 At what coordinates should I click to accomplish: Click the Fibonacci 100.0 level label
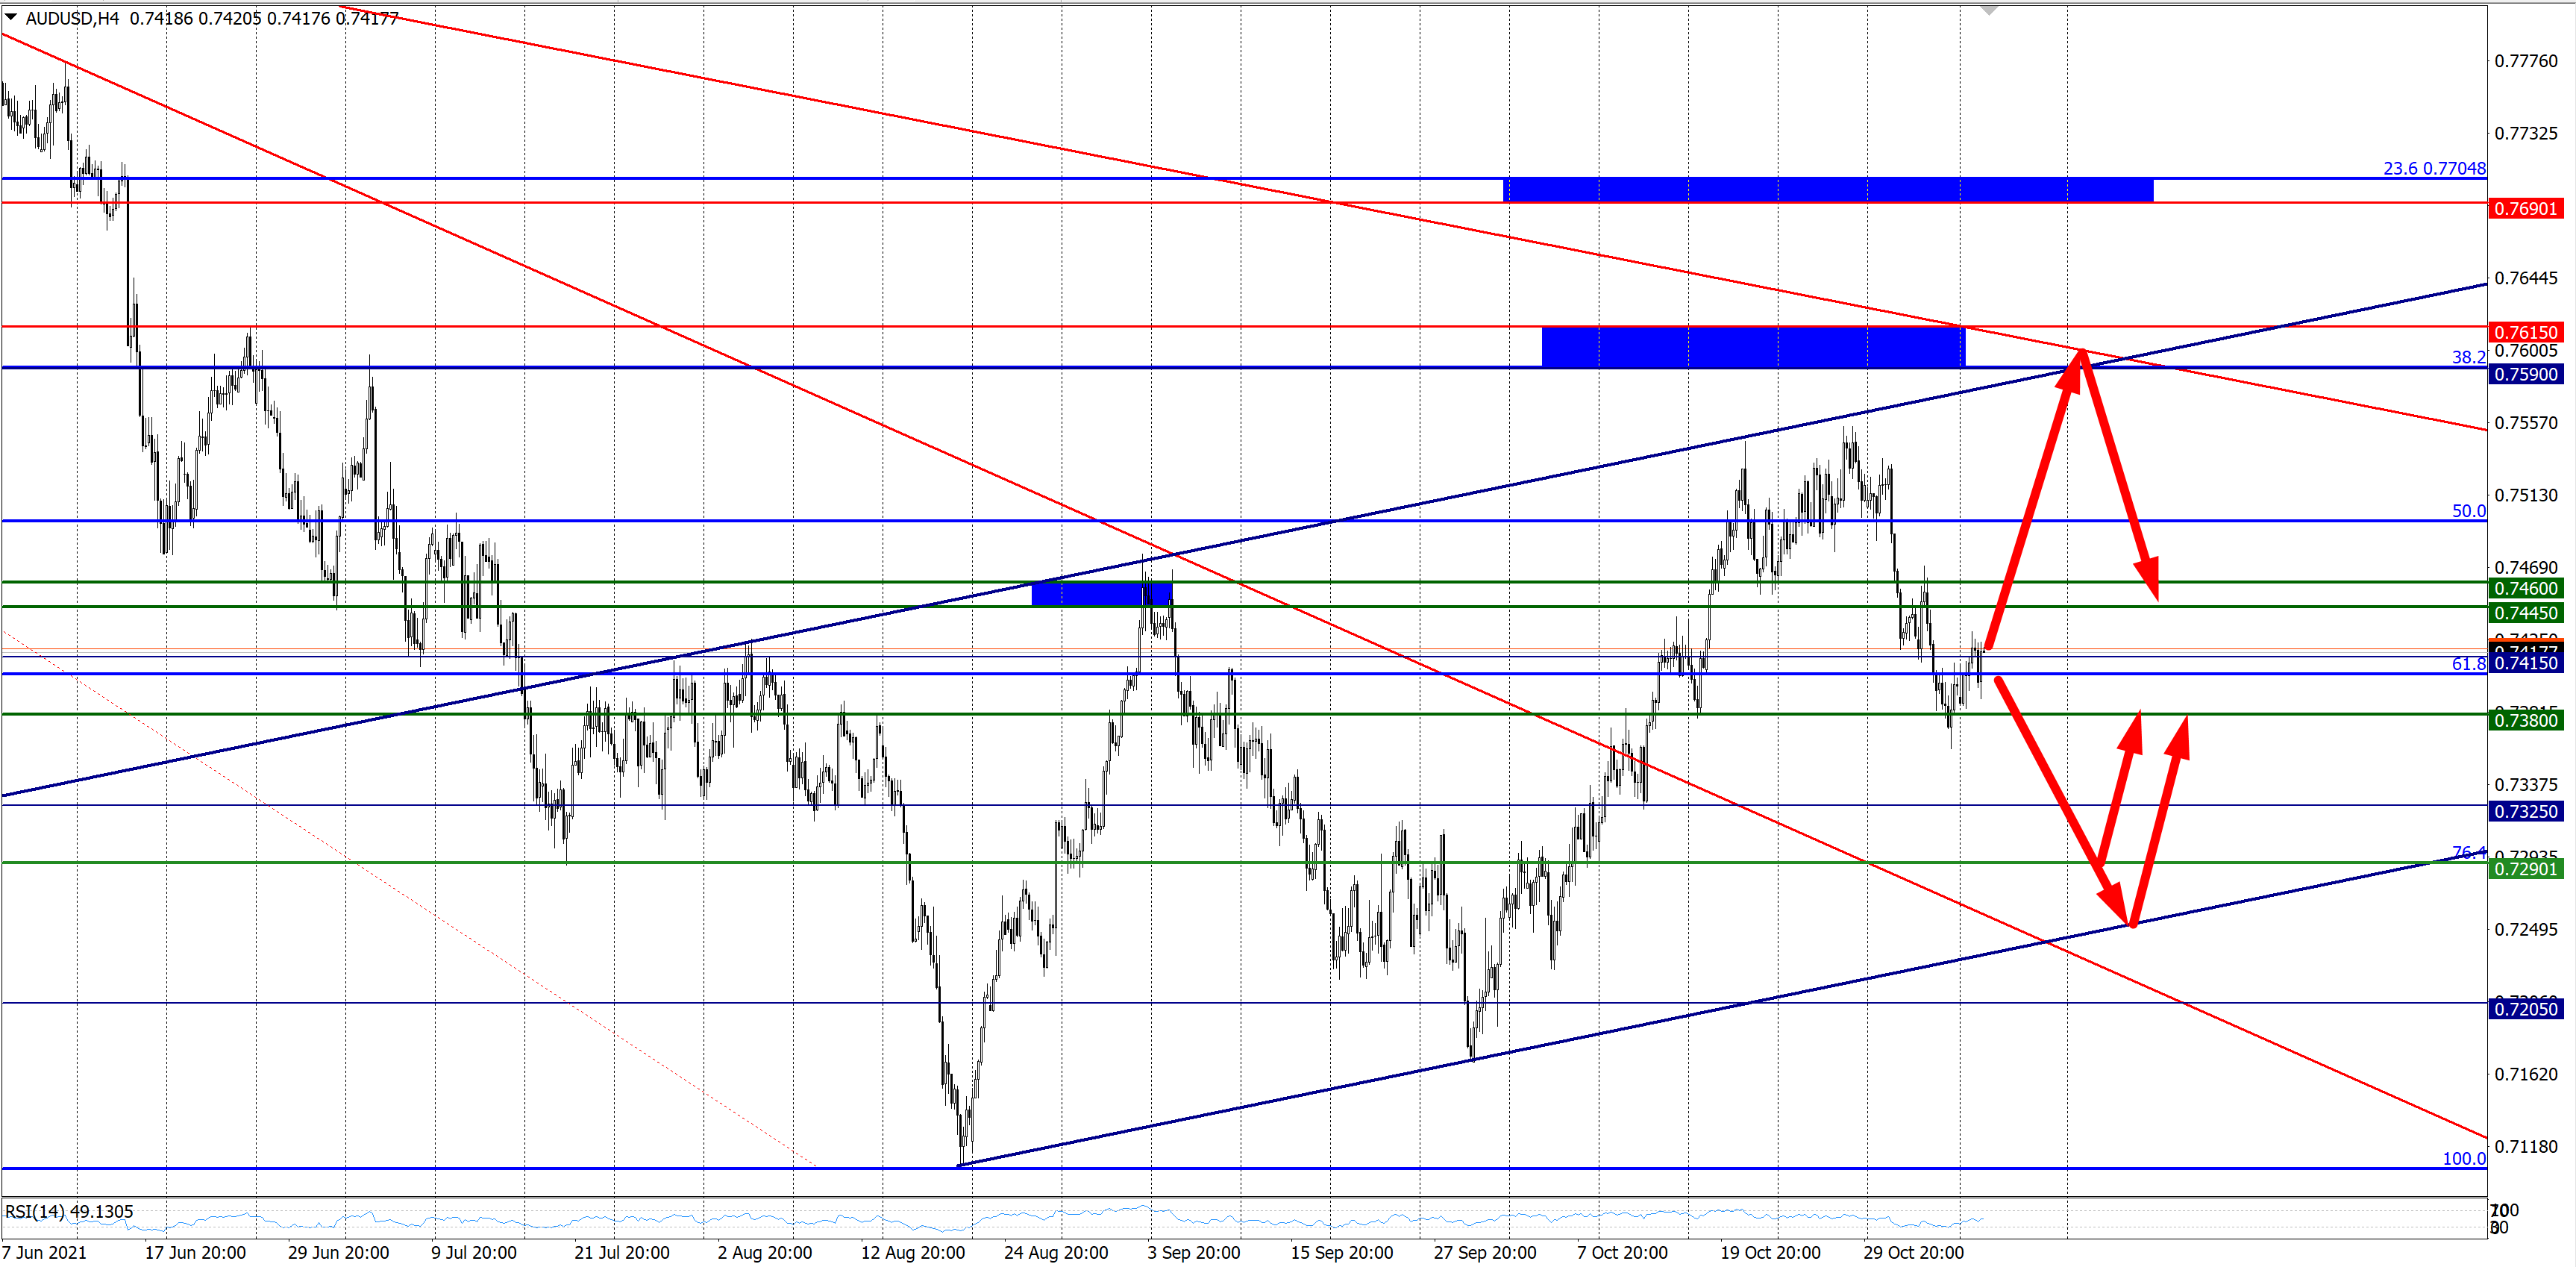pos(2463,1158)
